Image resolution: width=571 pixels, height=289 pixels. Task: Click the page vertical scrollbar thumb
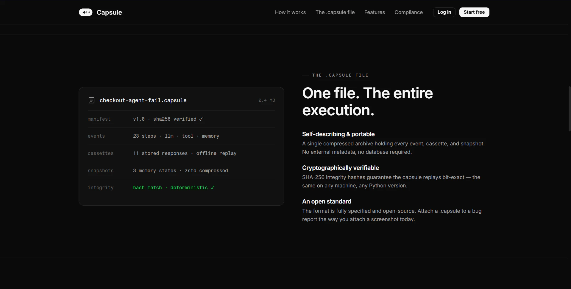pyautogui.click(x=570, y=109)
